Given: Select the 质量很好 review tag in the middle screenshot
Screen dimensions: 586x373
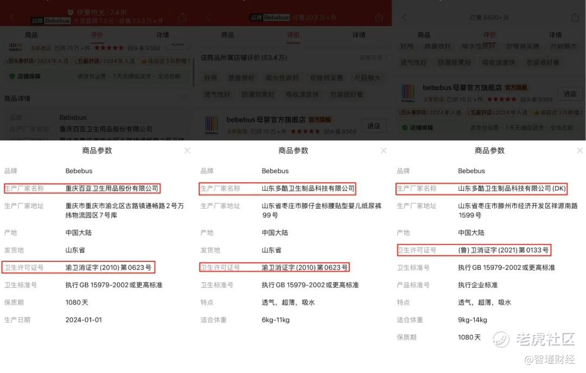Looking at the screenshot, I should 241,78.
